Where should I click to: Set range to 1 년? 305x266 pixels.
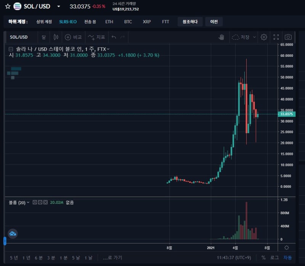pyautogui.click(x=26, y=258)
